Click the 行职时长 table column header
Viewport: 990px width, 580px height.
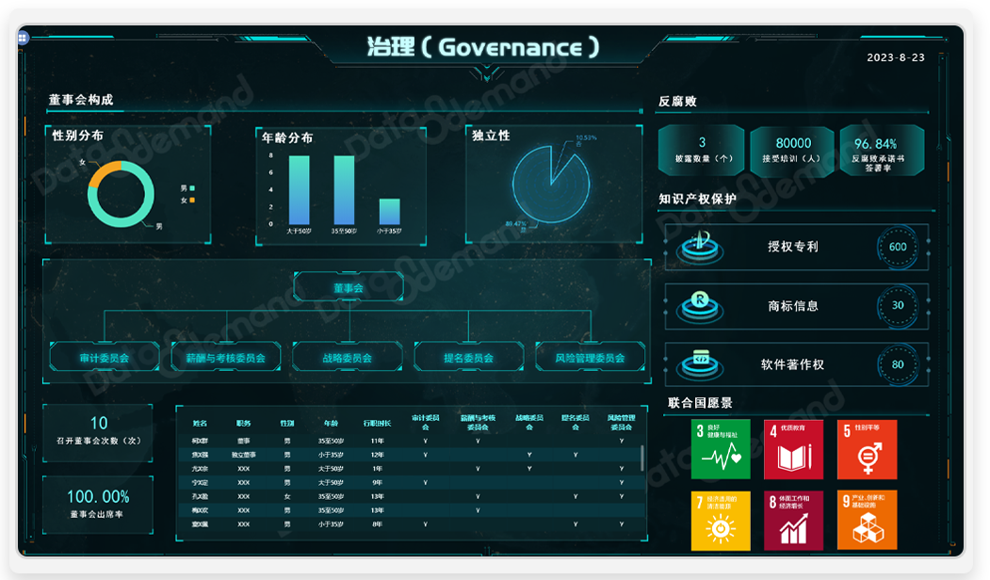coord(377,424)
